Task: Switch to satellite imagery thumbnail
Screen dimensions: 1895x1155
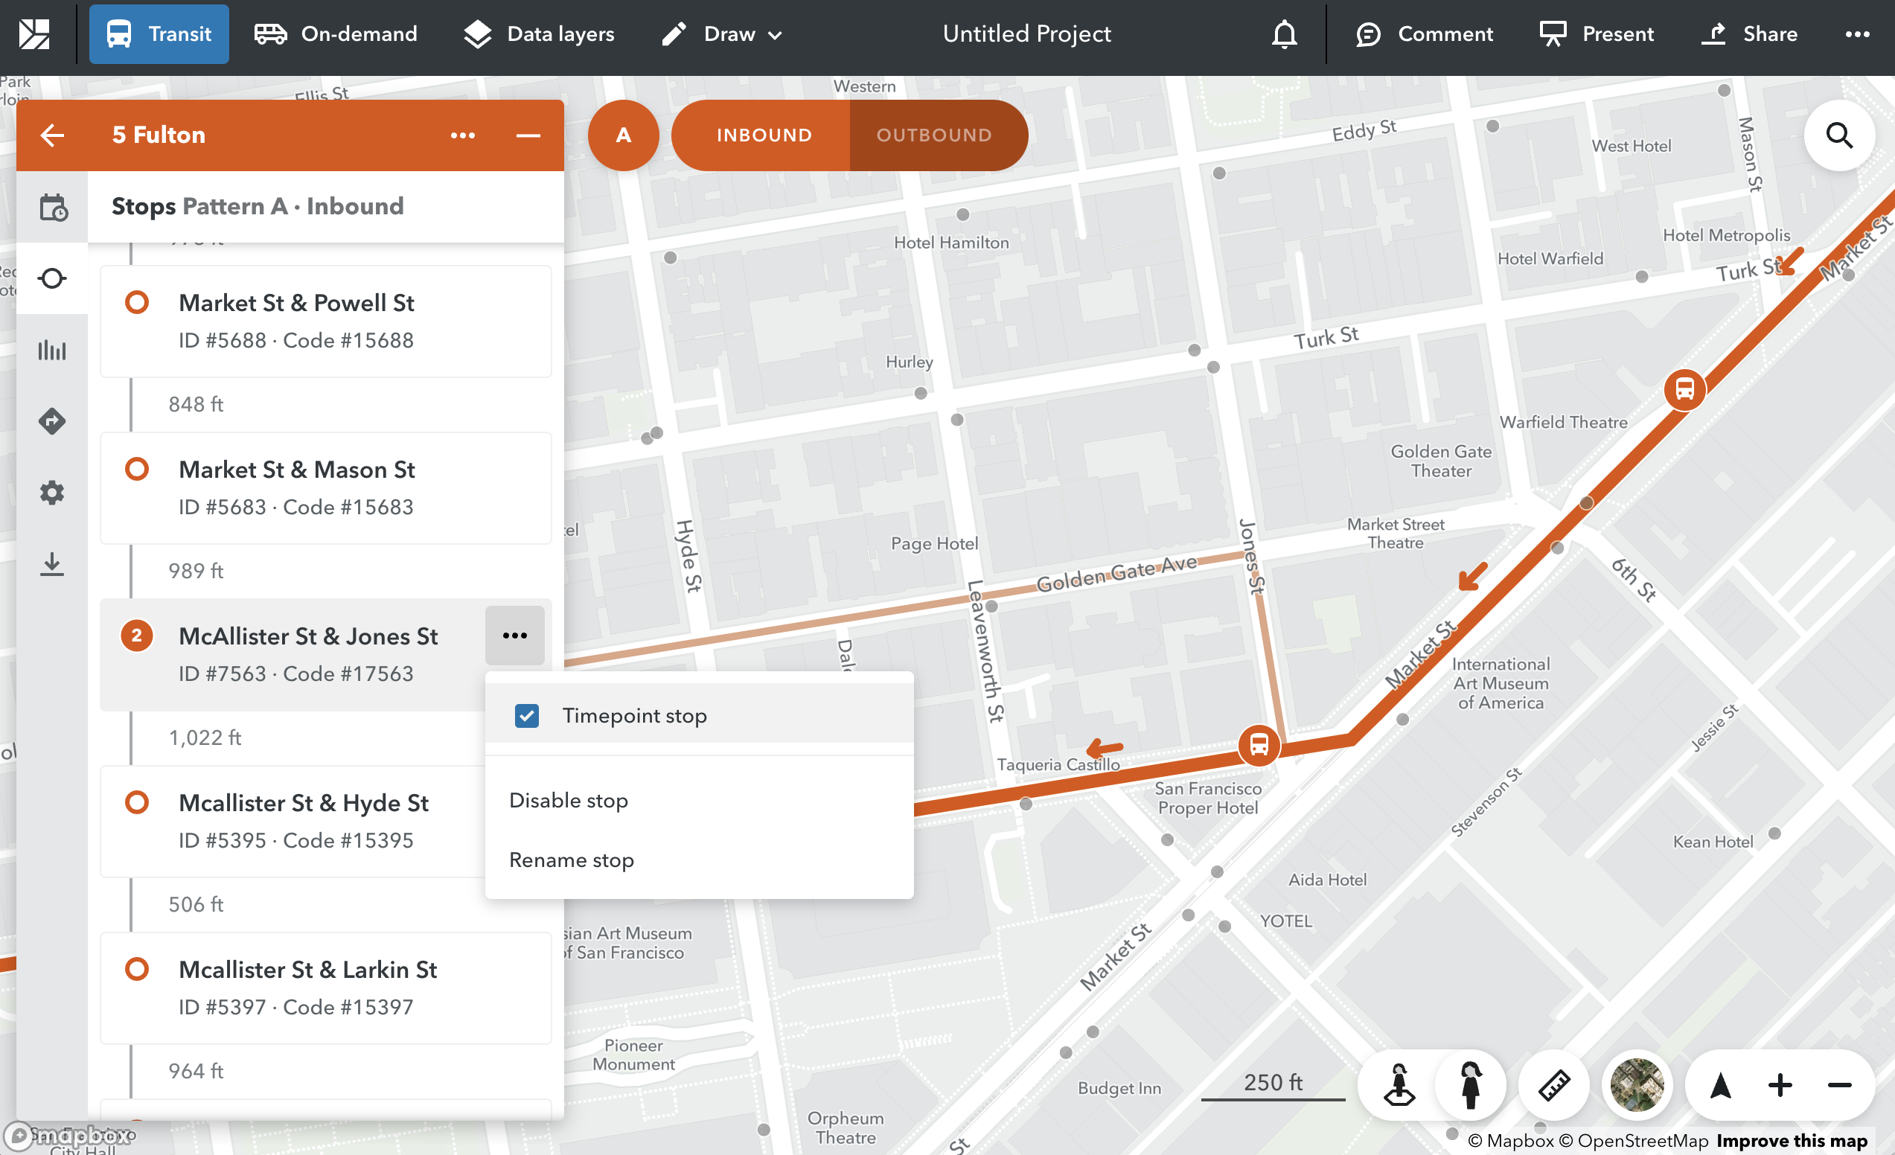Action: [1636, 1085]
